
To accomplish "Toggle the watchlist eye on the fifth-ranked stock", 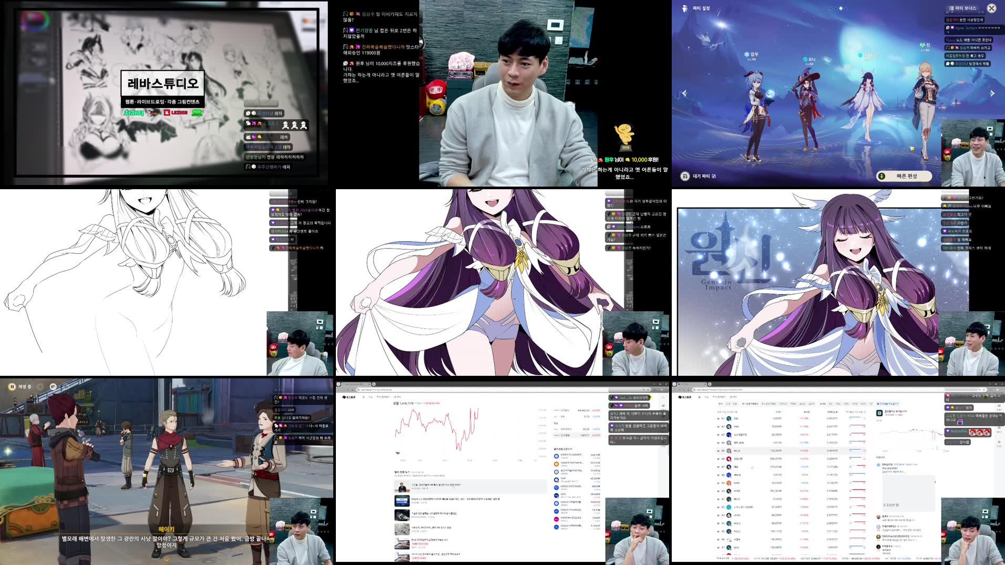I will pos(718,451).
